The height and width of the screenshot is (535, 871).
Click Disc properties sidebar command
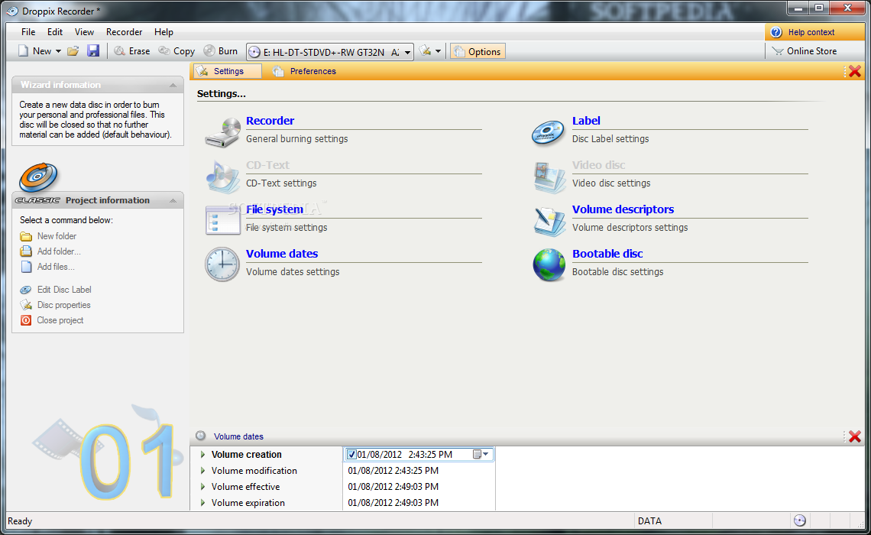pyautogui.click(x=55, y=305)
